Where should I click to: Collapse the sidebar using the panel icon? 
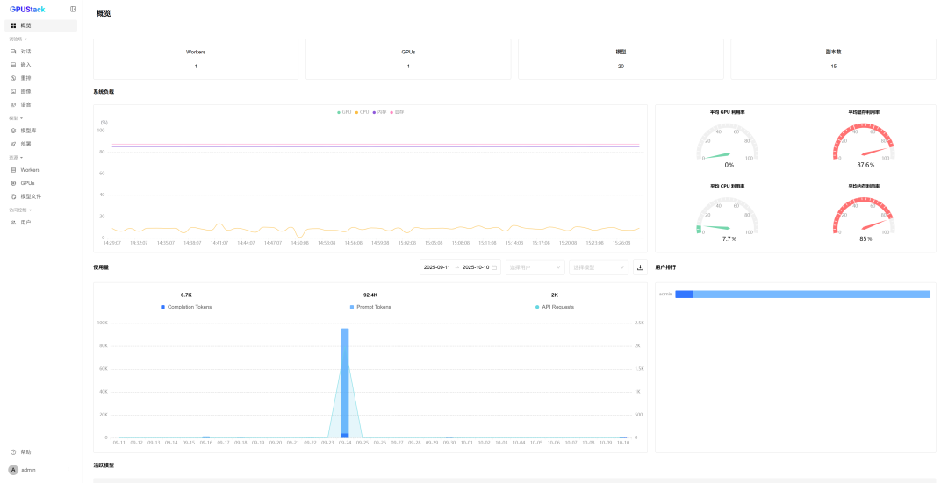73,9
